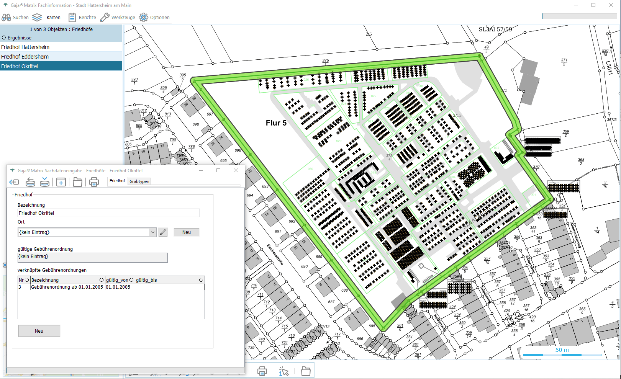Select the info pointer tool below map
This screenshot has height=379, width=621.
tap(284, 371)
